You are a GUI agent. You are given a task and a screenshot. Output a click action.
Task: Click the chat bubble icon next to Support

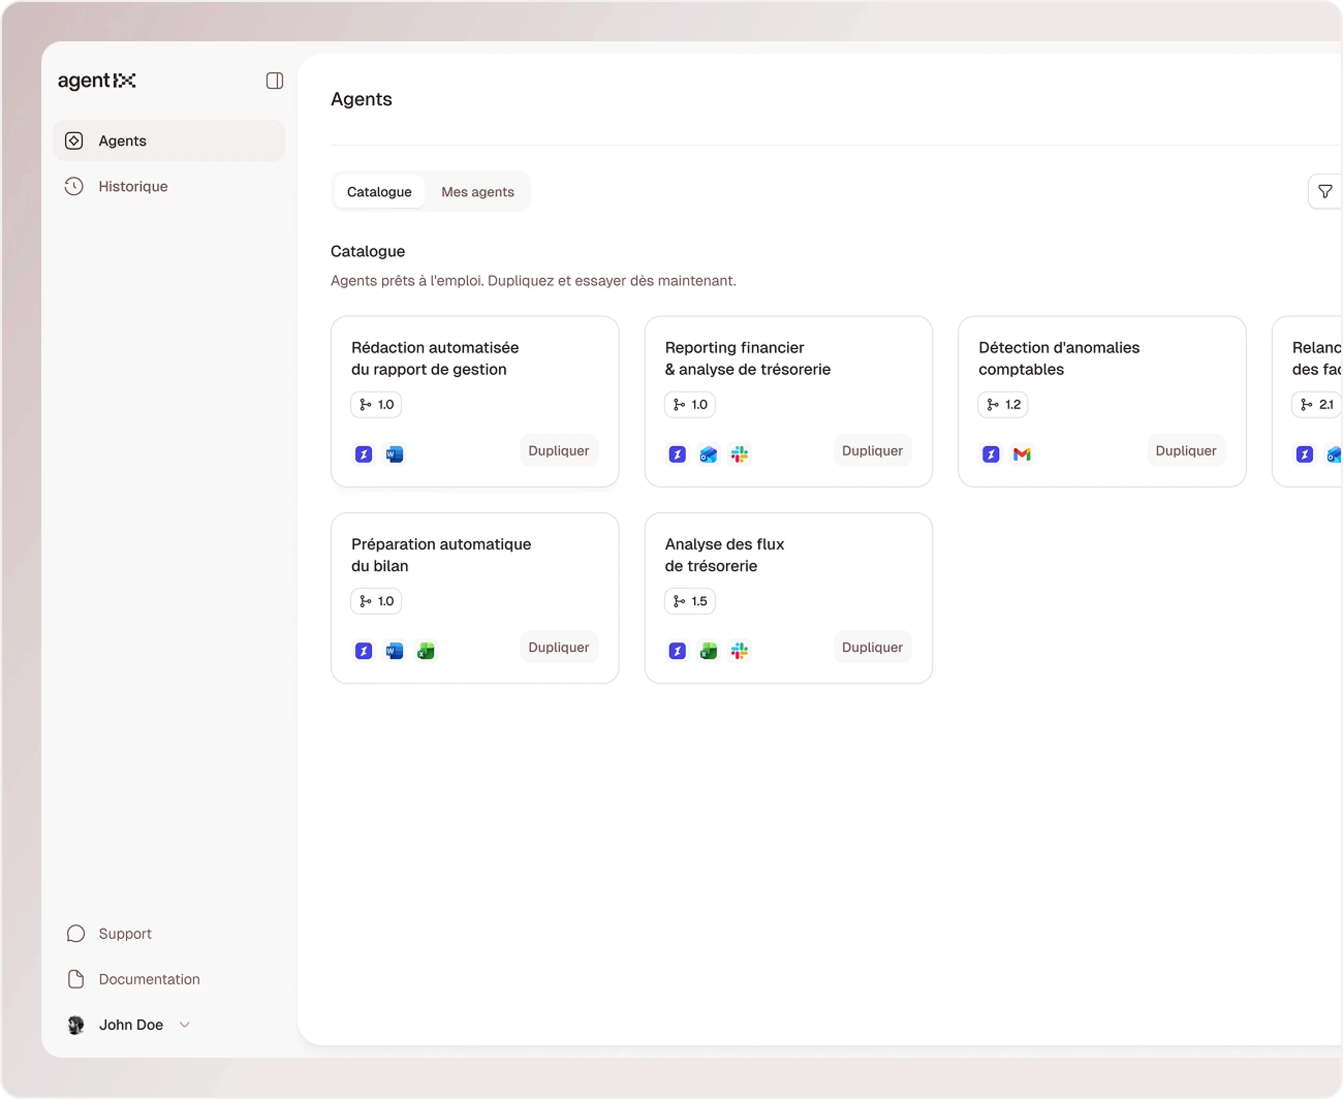point(75,933)
